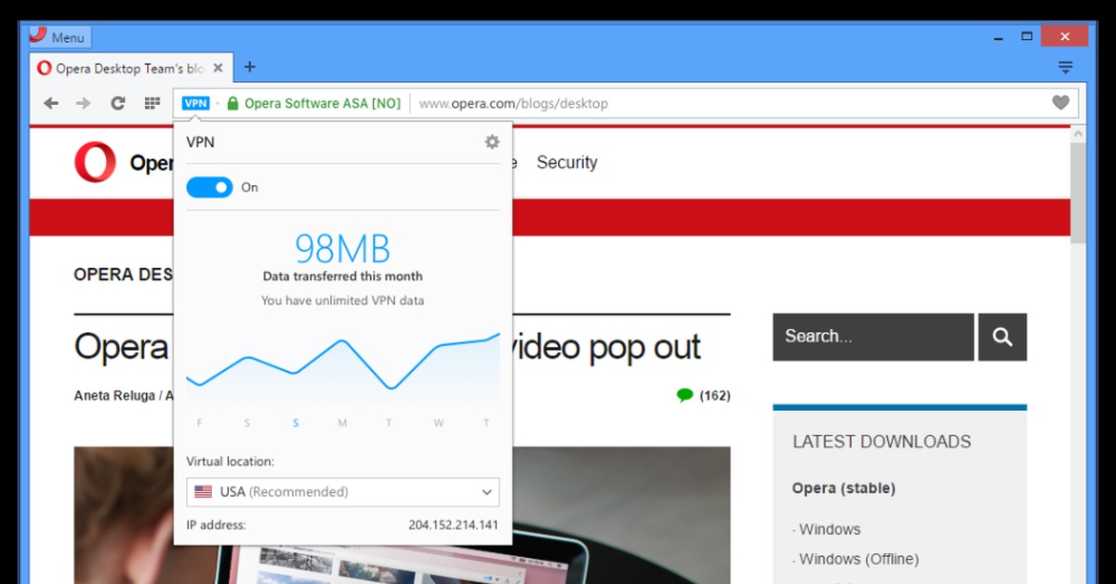Click the 'M' day label under the graph

tap(342, 423)
